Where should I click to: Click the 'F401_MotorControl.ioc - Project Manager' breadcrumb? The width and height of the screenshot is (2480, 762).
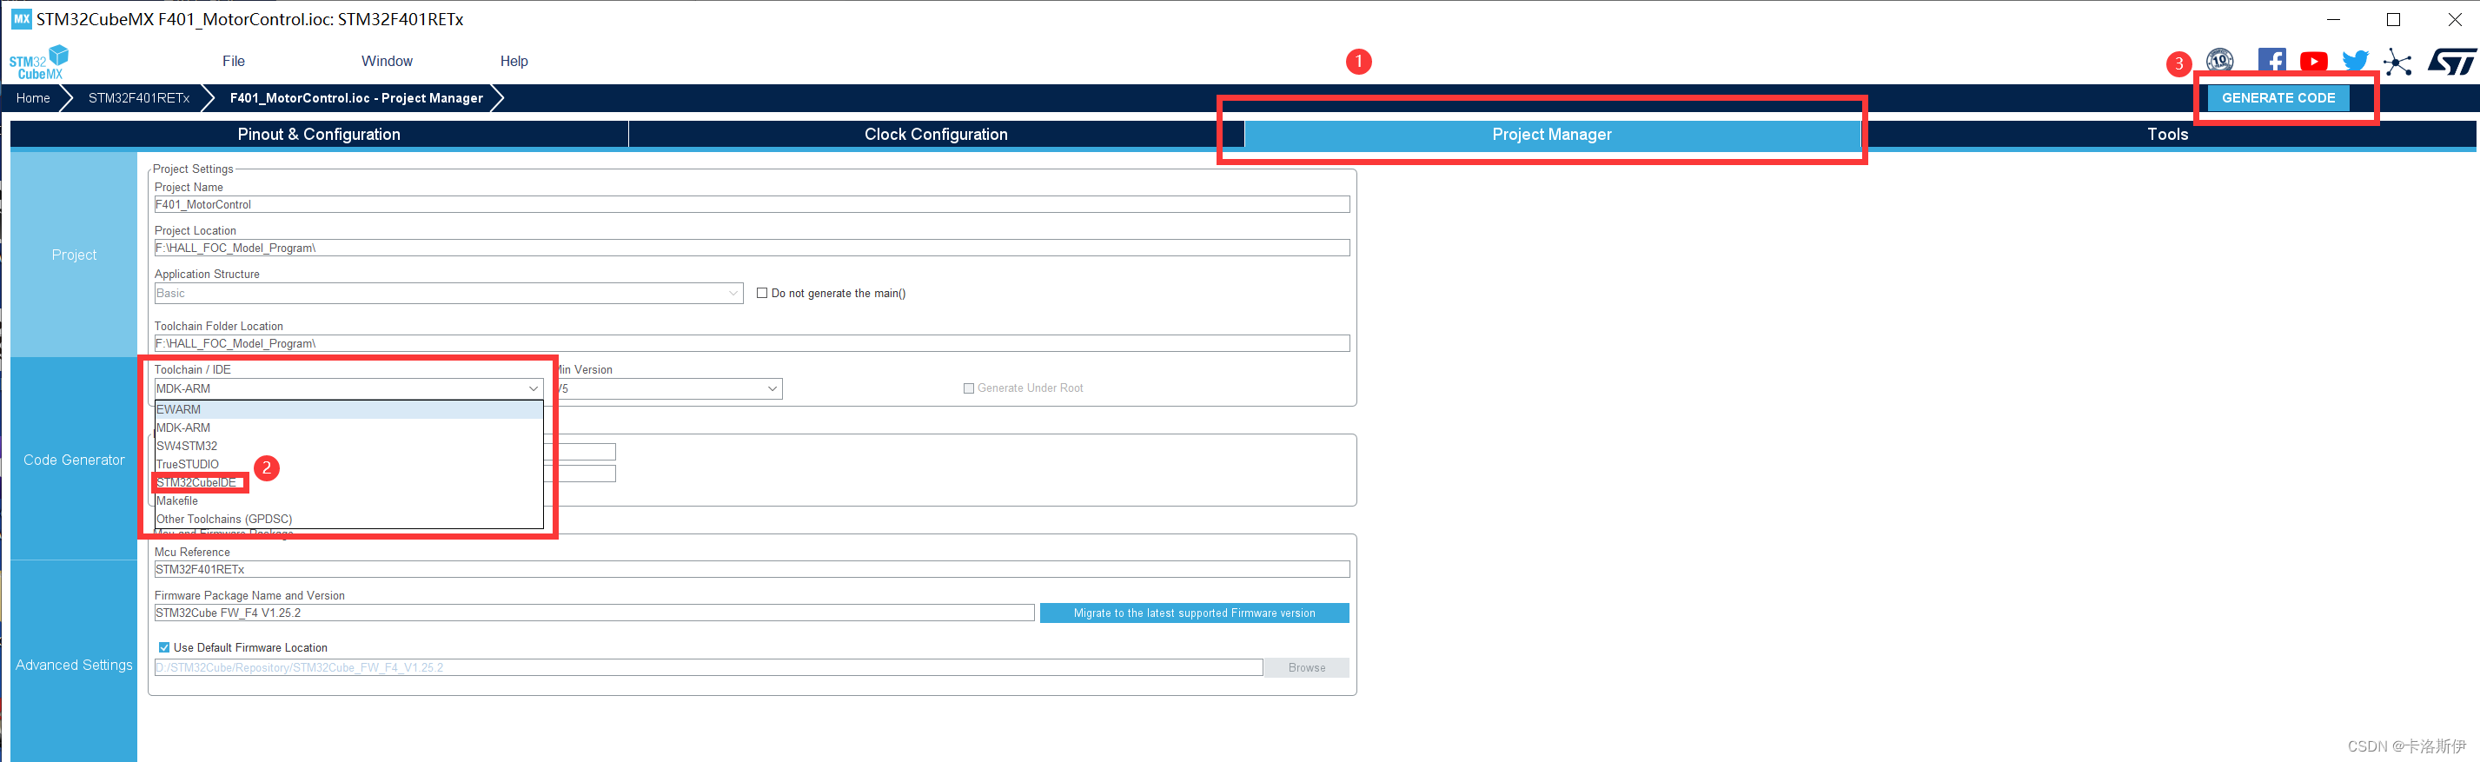click(x=356, y=98)
